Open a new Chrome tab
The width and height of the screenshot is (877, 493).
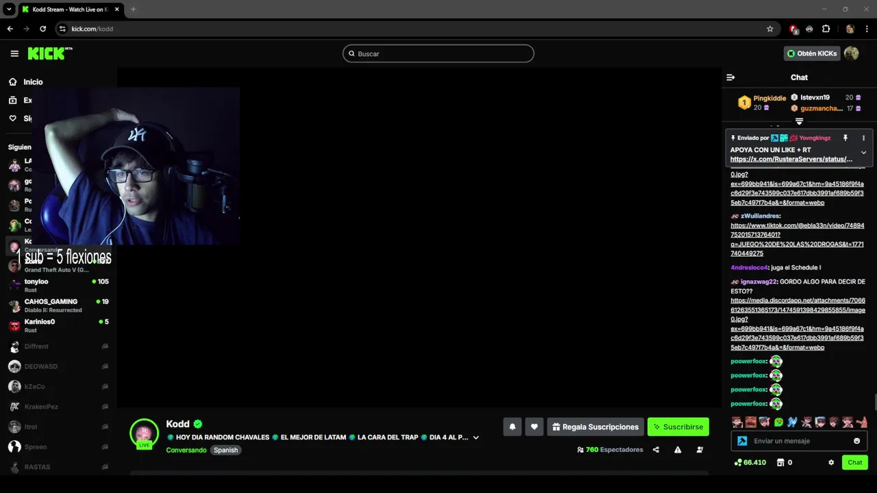tap(133, 9)
